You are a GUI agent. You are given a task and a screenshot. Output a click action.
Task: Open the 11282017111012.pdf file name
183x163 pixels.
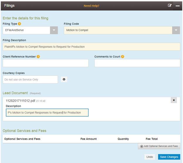[x=20, y=101]
